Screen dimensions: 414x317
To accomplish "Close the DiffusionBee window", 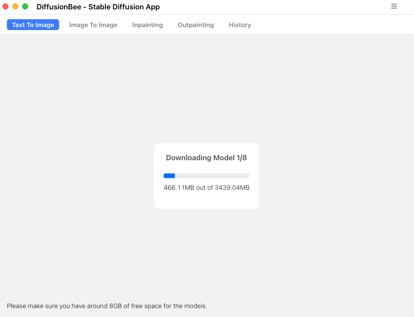I will [x=5, y=6].
